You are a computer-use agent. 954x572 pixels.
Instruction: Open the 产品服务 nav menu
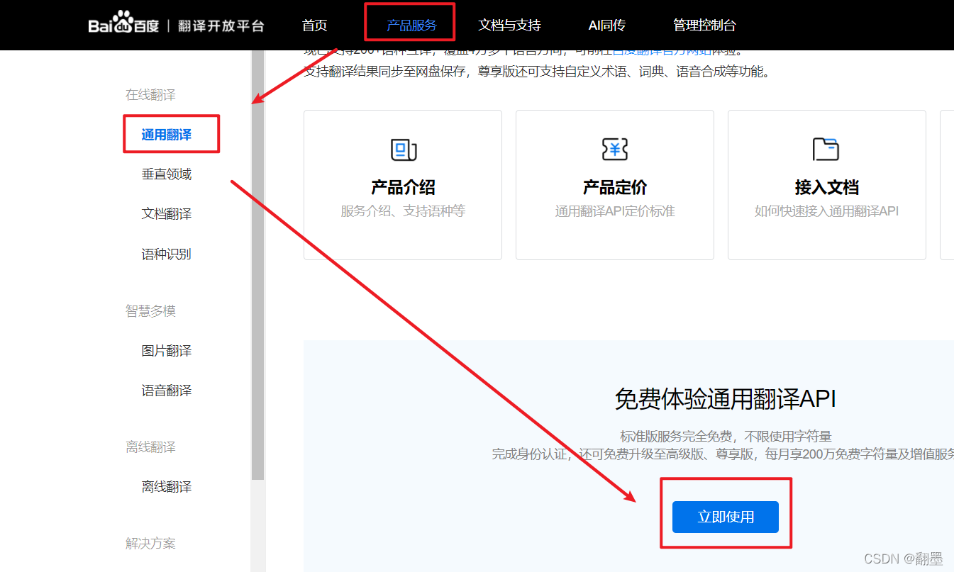coord(411,26)
